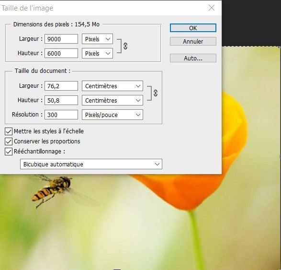Confirm with the OK button
Screen dimensions: 281x270
[193, 28]
